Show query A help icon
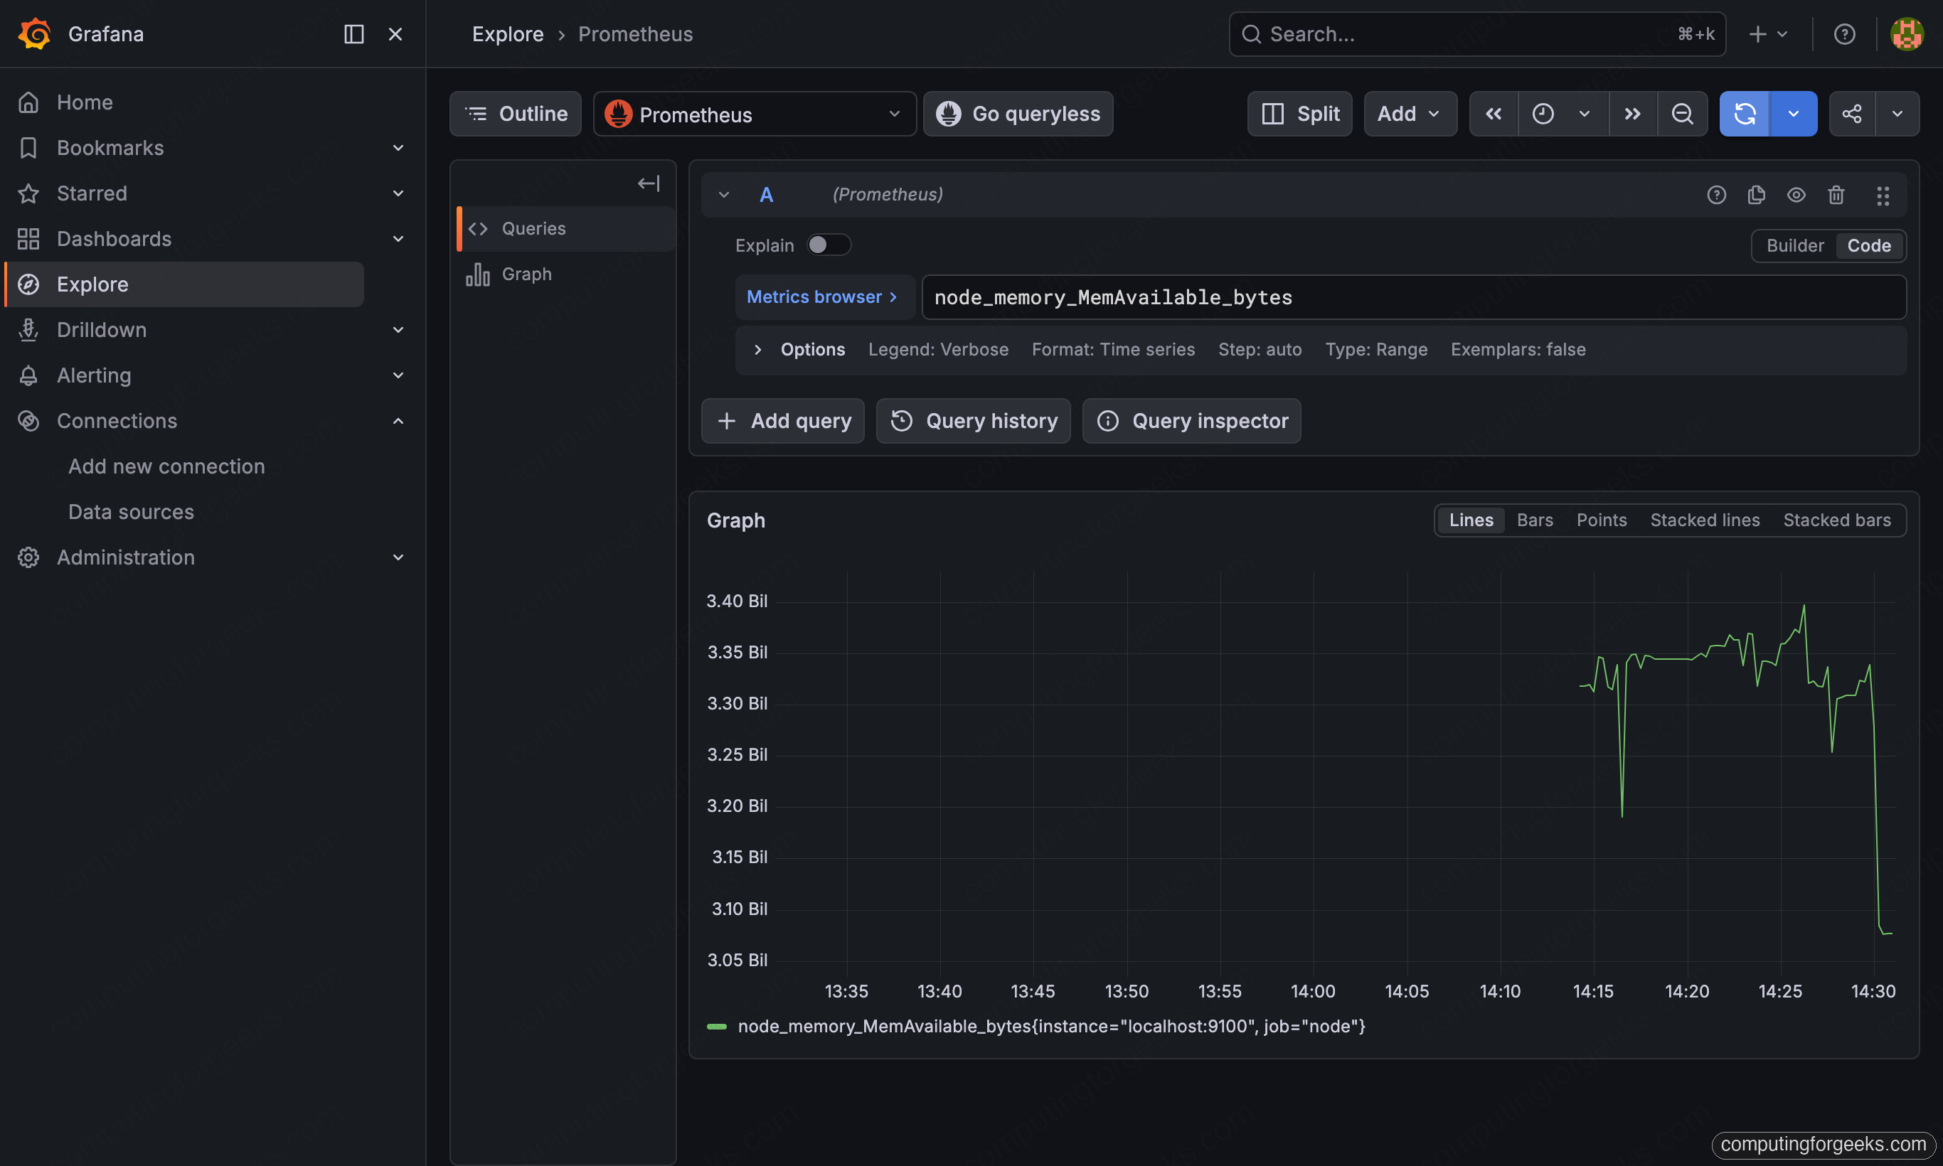1943x1166 pixels. click(1717, 195)
